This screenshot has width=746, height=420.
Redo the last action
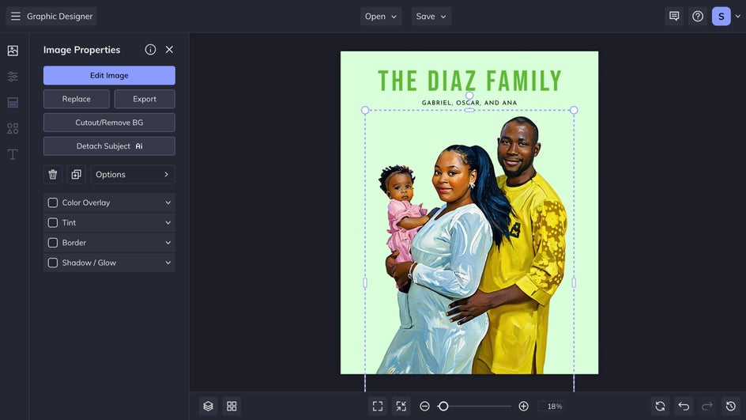[x=707, y=407]
